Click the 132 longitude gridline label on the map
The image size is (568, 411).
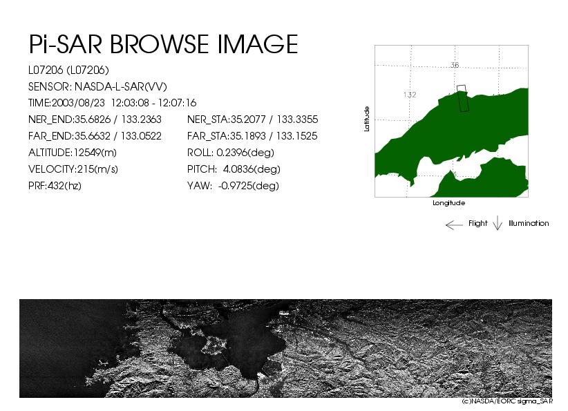pyautogui.click(x=410, y=95)
